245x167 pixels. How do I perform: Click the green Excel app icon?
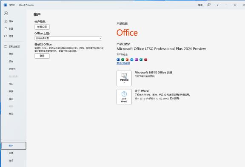(x=122, y=59)
